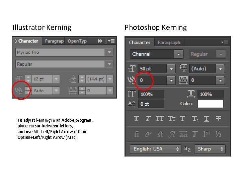
Task: Toggle Underline in Photoshop
Action: point(207,119)
